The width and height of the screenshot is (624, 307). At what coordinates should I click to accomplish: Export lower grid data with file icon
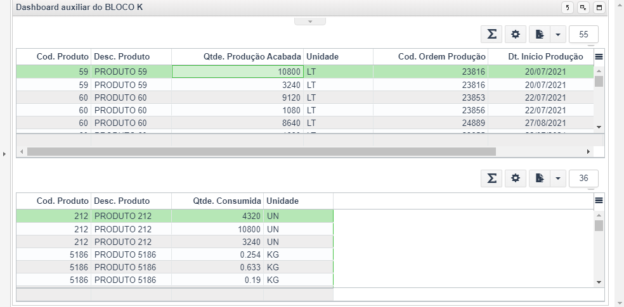tap(540, 179)
